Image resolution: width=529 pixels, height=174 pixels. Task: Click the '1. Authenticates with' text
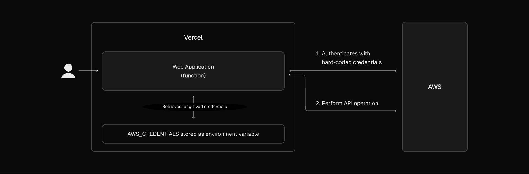tap(343, 53)
